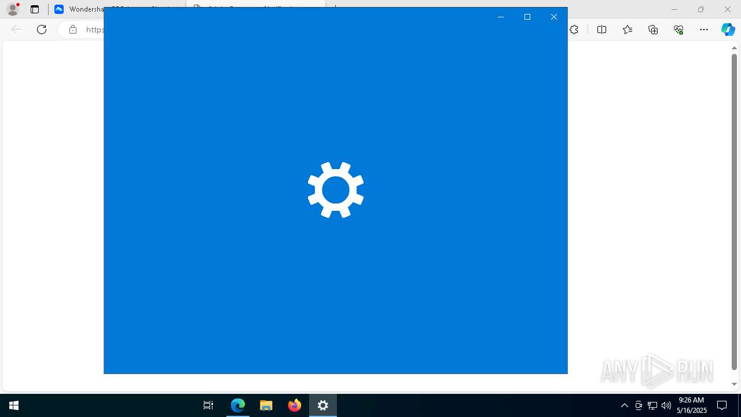
Task: Close the Edge browser window
Action: (728, 9)
